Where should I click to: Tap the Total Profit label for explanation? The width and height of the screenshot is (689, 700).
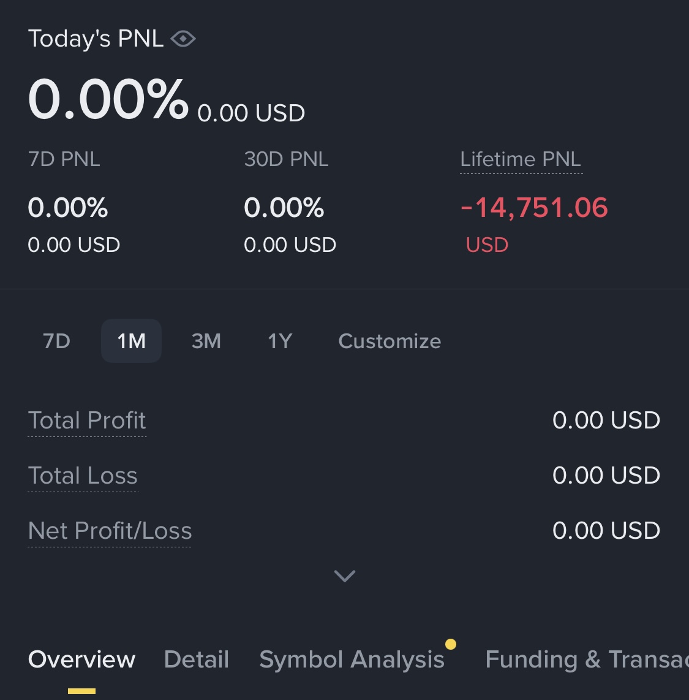coord(87,420)
